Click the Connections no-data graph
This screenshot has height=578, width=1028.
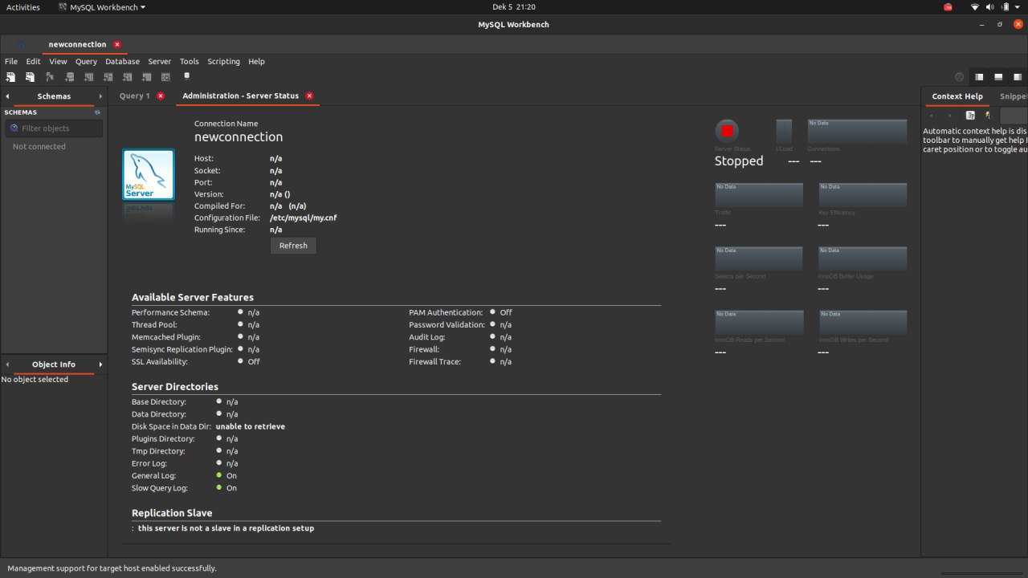tap(857, 131)
